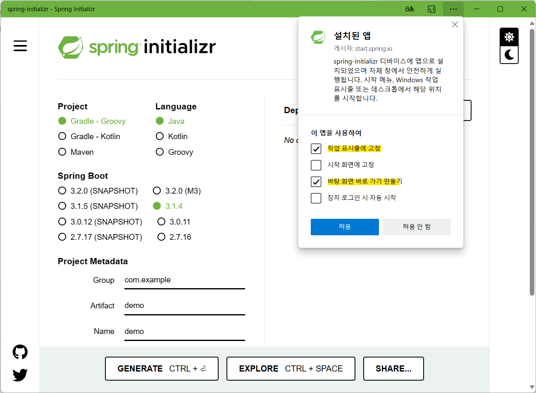Screen dimensions: 536x393
Task: Click the 허용 button
Action: 345,227
